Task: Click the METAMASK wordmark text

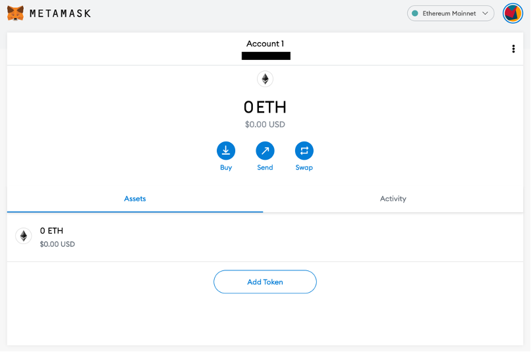Action: pyautogui.click(x=60, y=14)
